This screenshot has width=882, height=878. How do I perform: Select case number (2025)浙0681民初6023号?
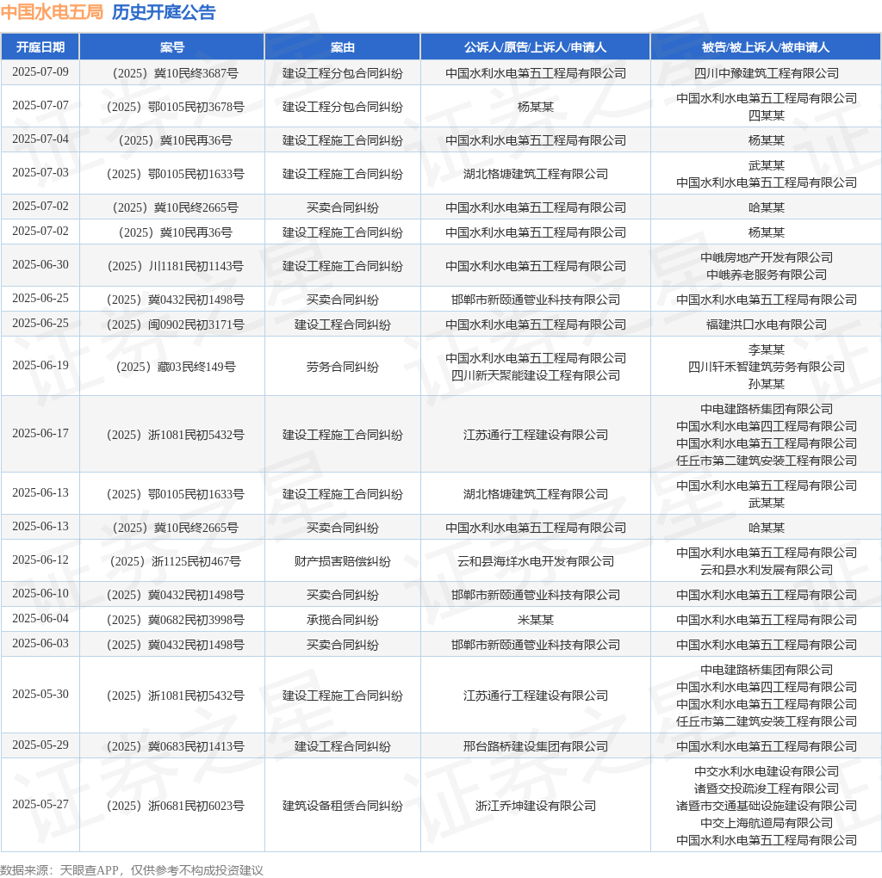[x=175, y=806]
